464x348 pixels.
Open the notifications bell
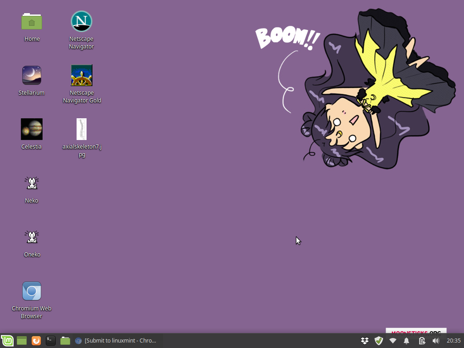click(407, 340)
